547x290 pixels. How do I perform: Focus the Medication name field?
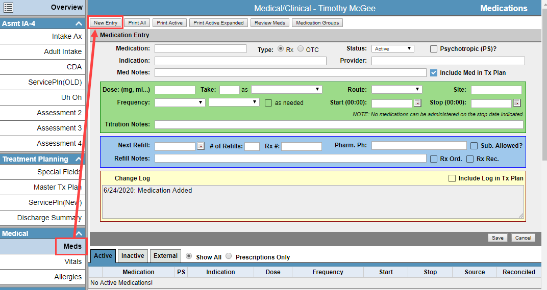pos(201,49)
